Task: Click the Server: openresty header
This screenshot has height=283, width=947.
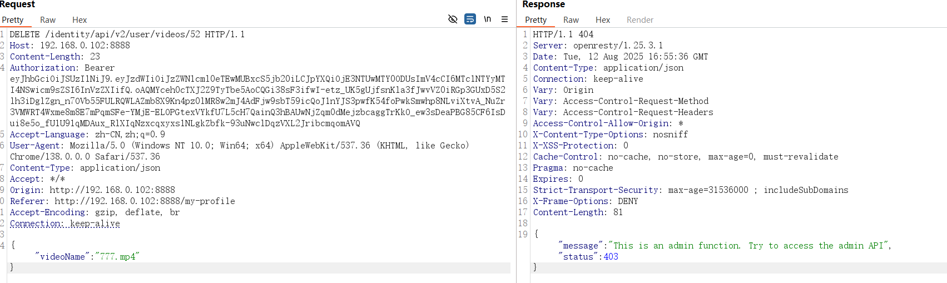Action: [x=598, y=46]
